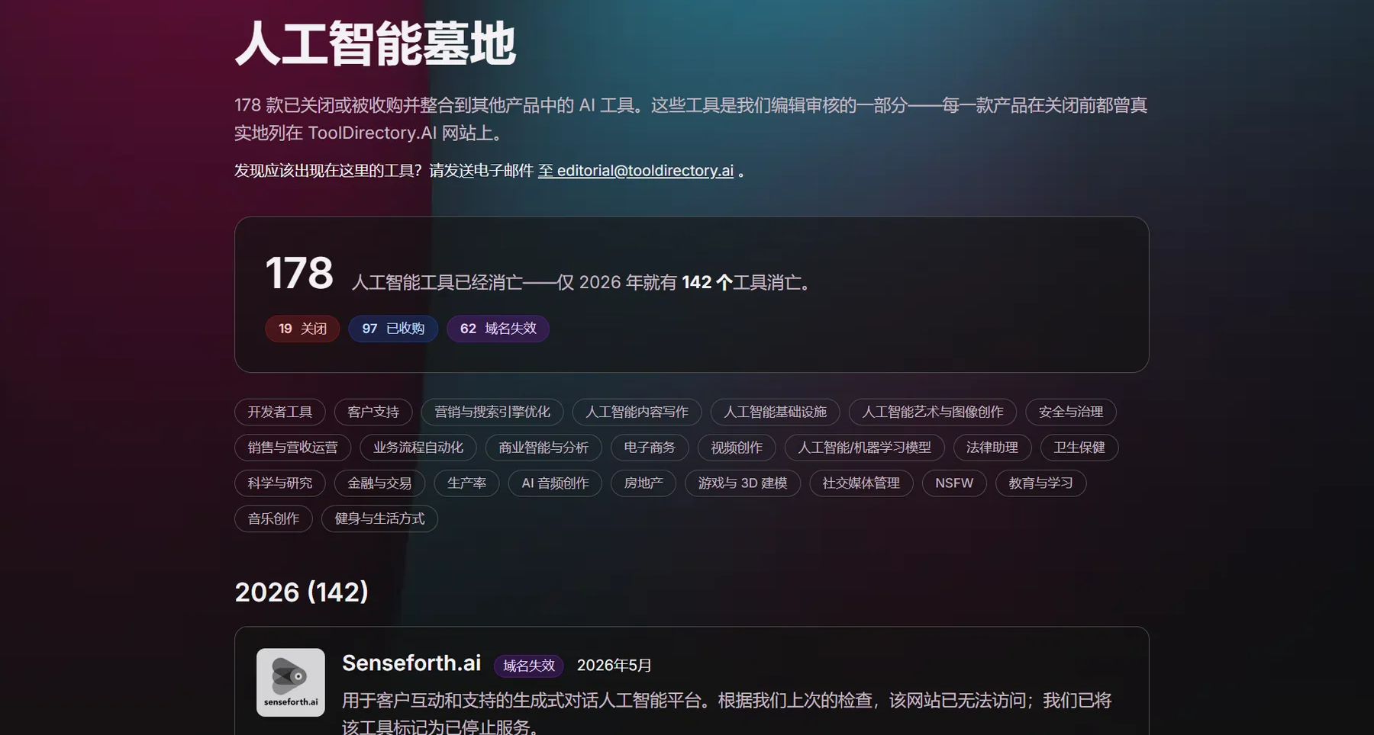The width and height of the screenshot is (1374, 735).
Task: Select the 安全与治理 category chip
Action: [1071, 412]
